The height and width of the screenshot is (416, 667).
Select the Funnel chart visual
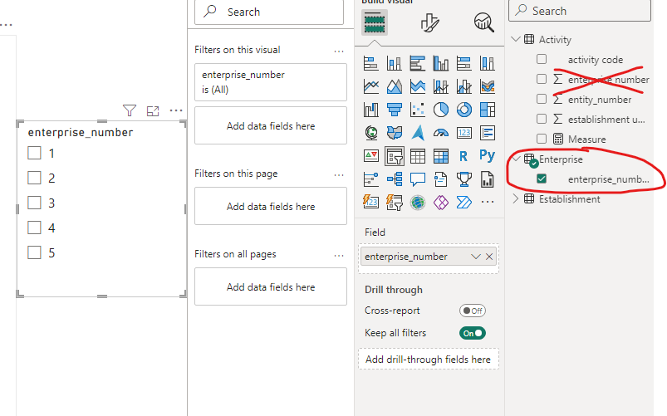395,110
